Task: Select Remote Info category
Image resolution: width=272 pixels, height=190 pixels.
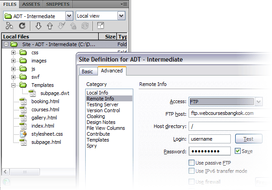Action: click(109, 99)
